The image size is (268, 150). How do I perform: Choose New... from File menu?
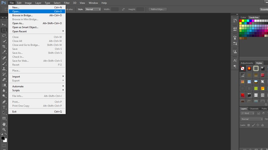tap(37, 7)
